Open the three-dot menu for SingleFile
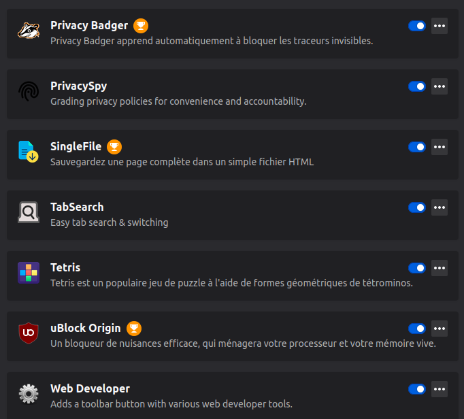Viewport: 464px width, 419px height. click(440, 147)
